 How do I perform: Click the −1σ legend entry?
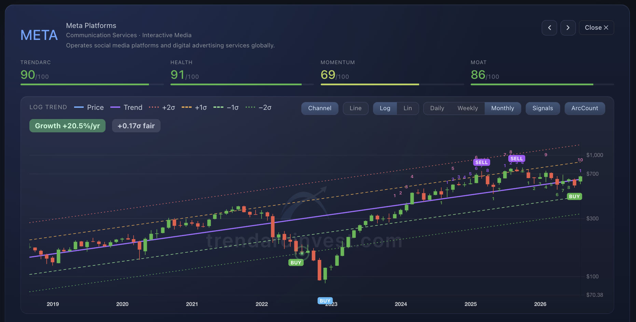click(226, 107)
